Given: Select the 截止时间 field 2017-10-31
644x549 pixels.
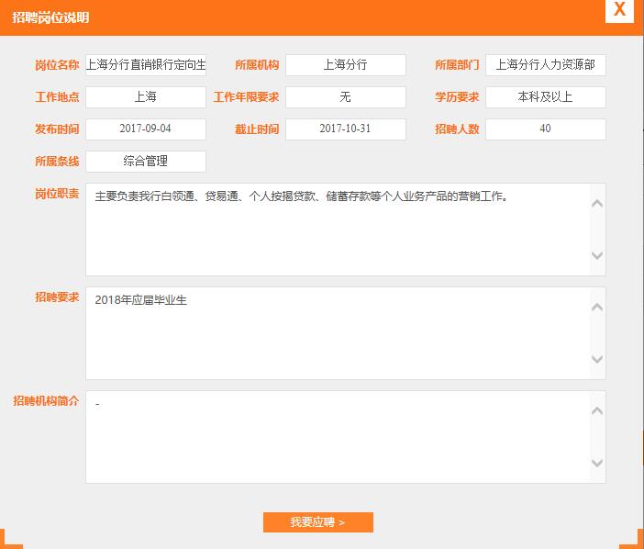Looking at the screenshot, I should click(345, 129).
